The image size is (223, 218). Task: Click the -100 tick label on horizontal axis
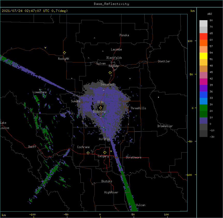coord(32,214)
